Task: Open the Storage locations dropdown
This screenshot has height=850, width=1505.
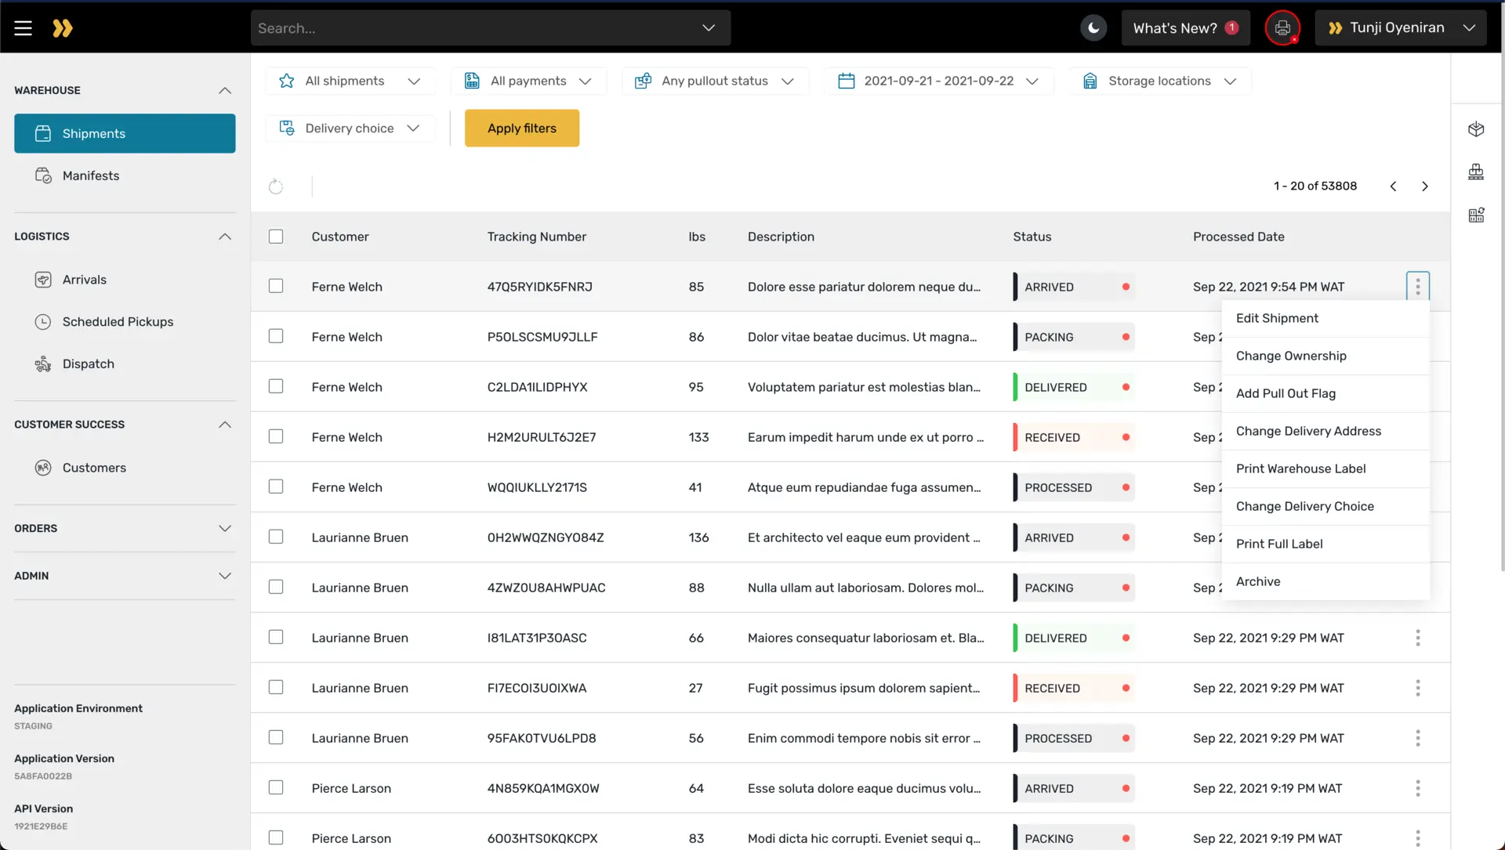Action: click(x=1160, y=81)
